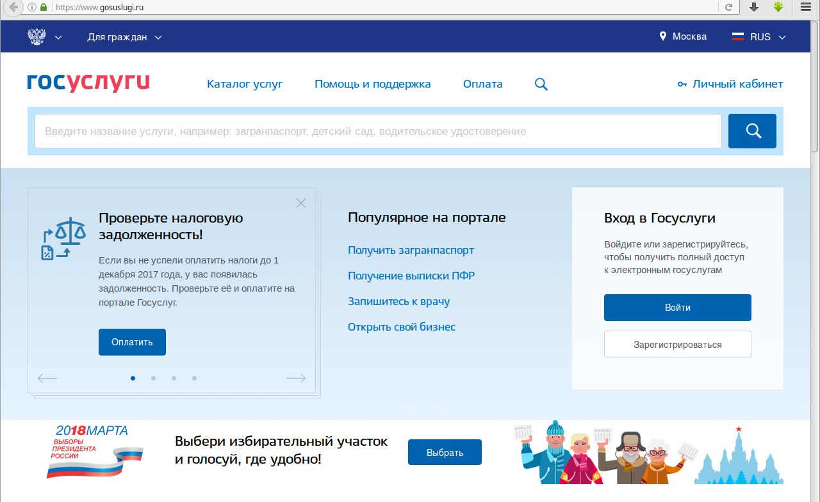The width and height of the screenshot is (820, 502).
Task: Click the Зарегистрироваться button
Action: click(678, 344)
